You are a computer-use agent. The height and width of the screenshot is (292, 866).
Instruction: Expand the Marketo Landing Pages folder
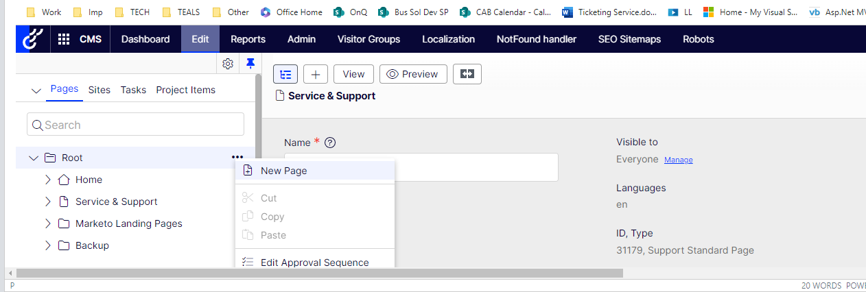48,223
